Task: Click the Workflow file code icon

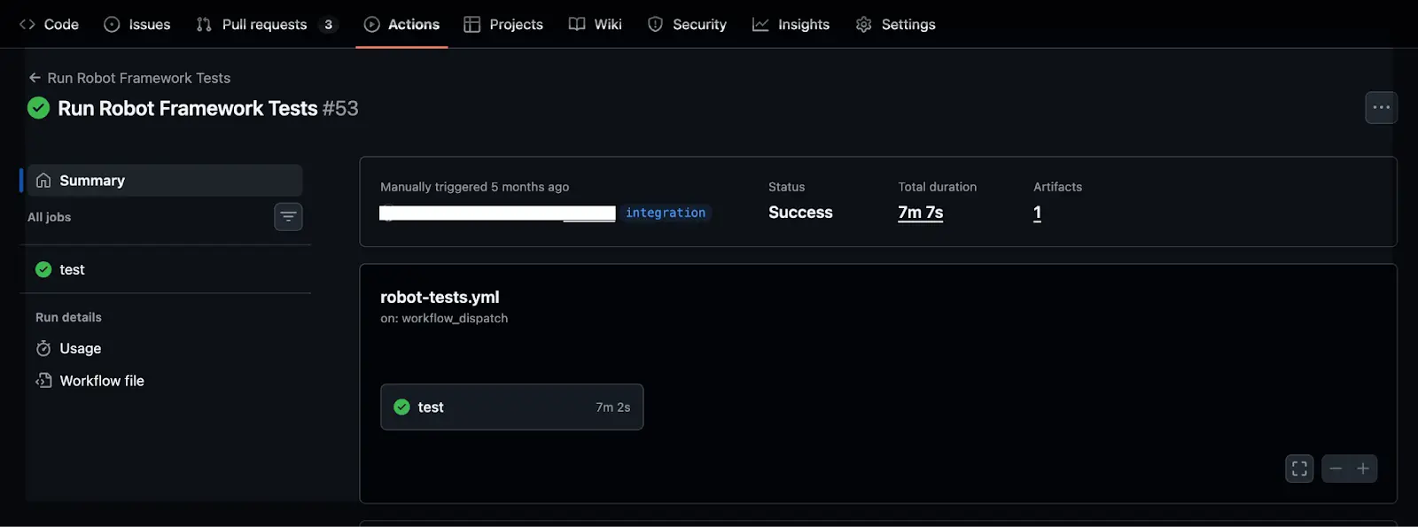Action: [x=43, y=381]
